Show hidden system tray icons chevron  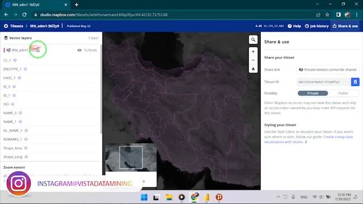pyautogui.click(x=278, y=197)
